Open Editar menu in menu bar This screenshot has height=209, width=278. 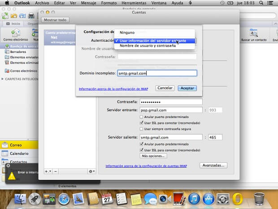[x=59, y=3]
